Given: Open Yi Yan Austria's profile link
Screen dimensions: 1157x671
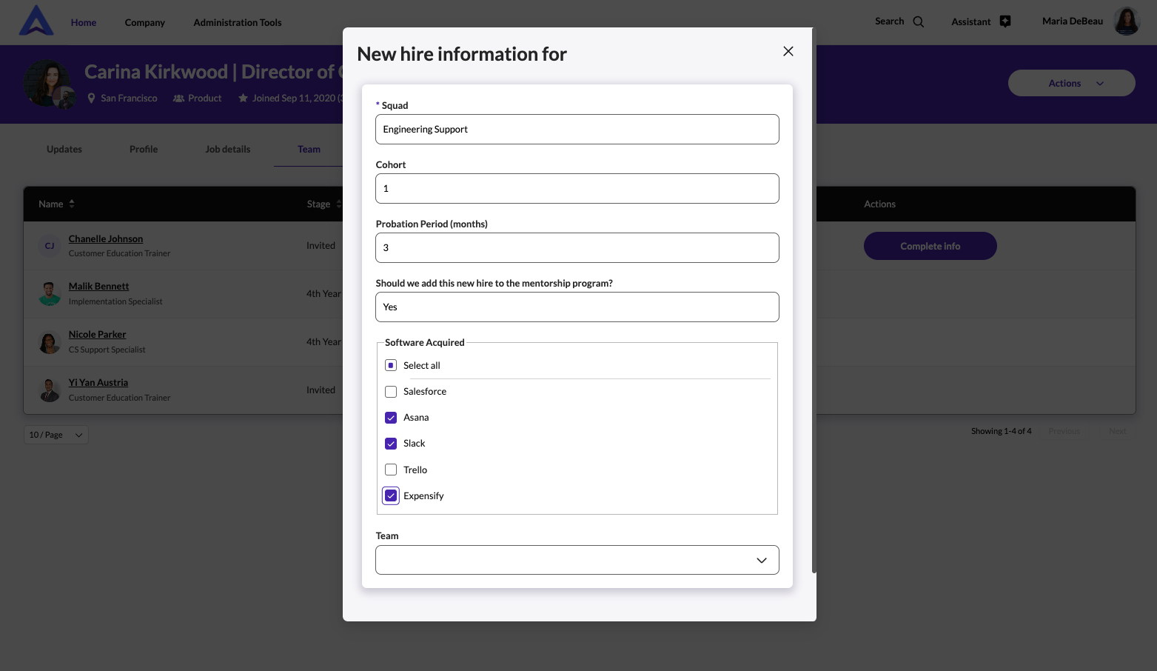Looking at the screenshot, I should 98,382.
